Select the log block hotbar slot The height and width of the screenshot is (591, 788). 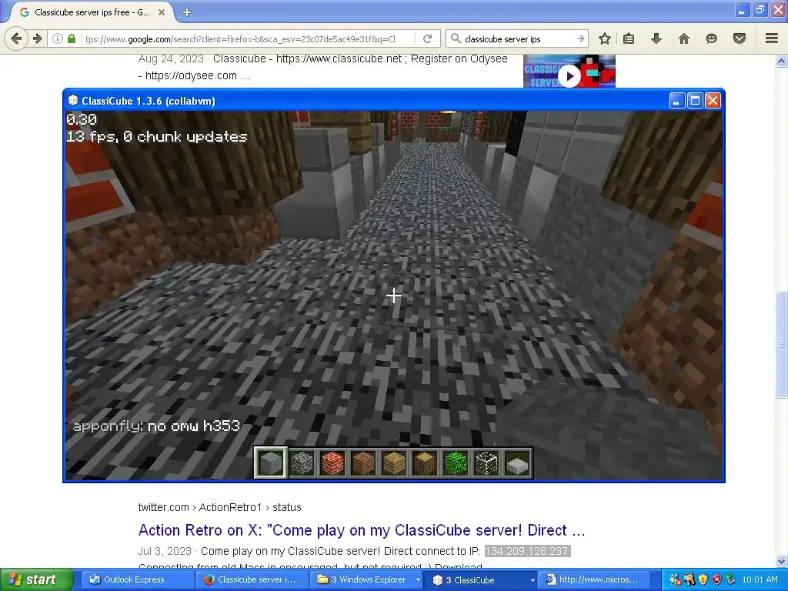tap(425, 462)
